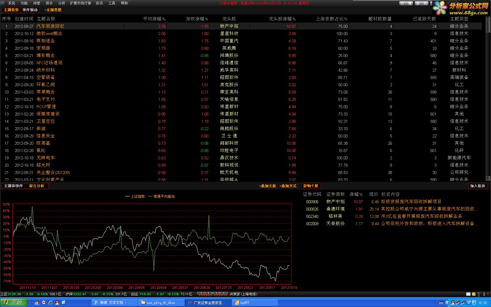Click the 行情 button at top right

coord(406,4)
